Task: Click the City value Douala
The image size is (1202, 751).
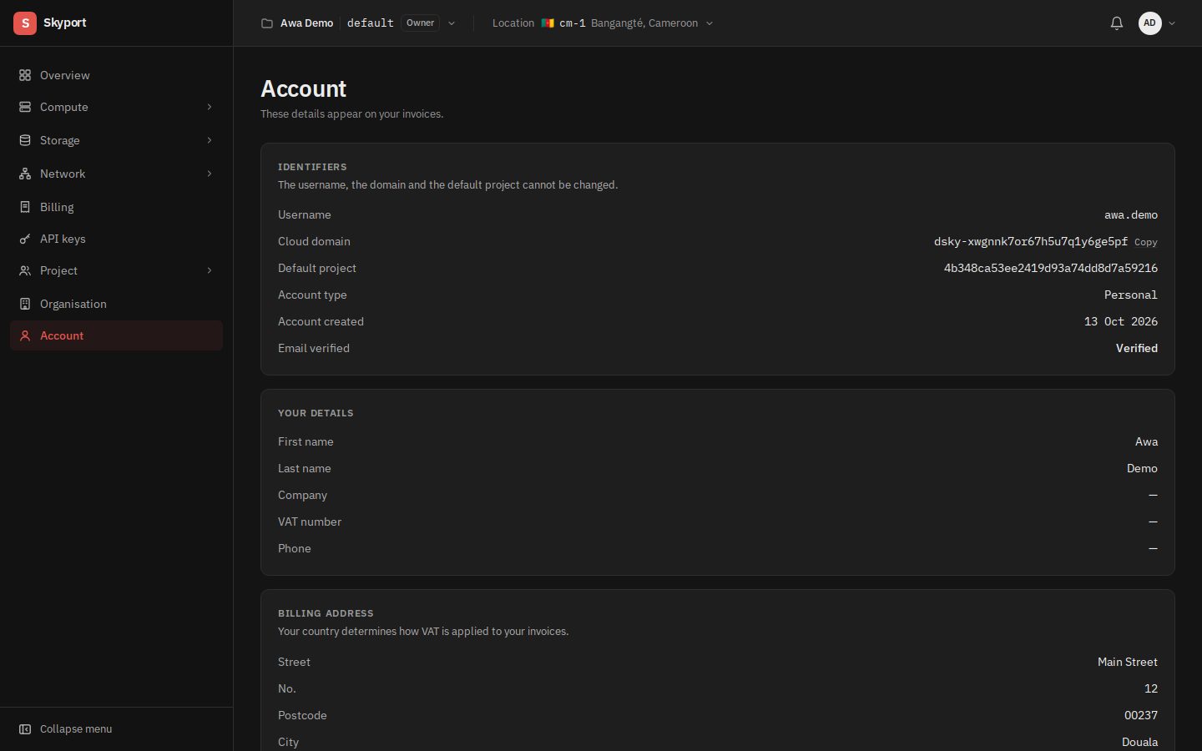Action: [x=1139, y=743]
